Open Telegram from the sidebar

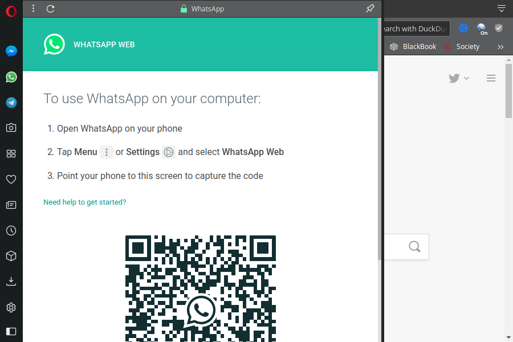[11, 103]
